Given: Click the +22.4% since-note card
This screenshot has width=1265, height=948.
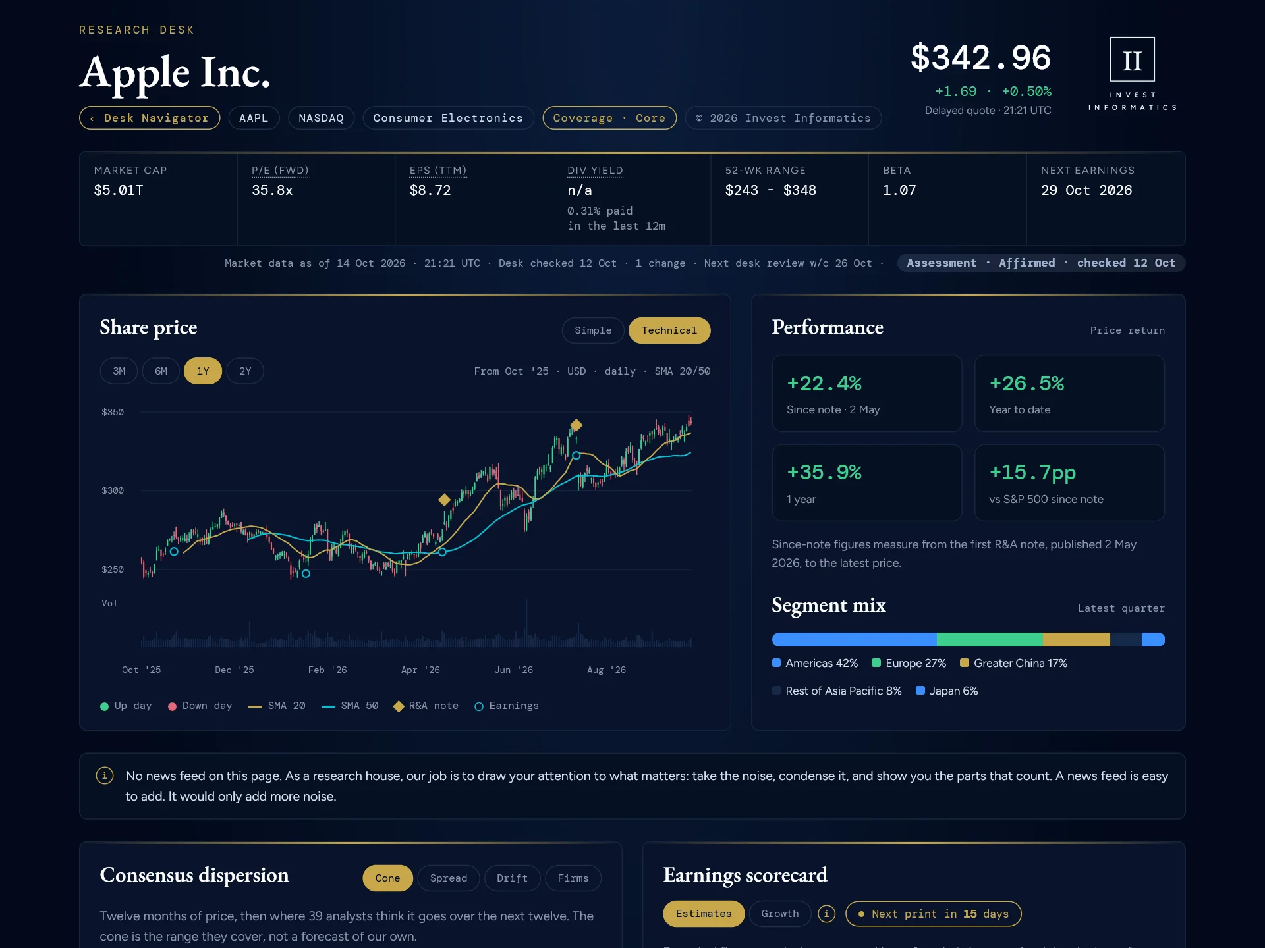Looking at the screenshot, I should coord(867,394).
